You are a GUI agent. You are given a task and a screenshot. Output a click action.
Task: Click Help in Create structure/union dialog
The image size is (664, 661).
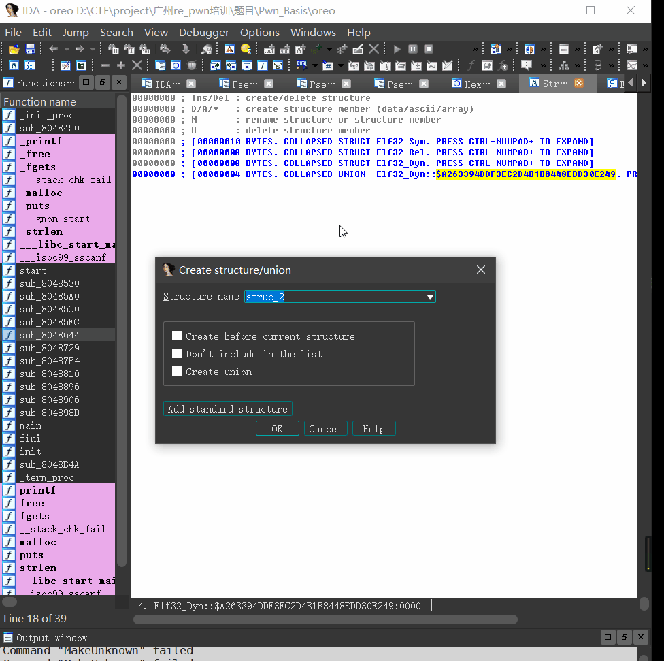[x=374, y=428]
